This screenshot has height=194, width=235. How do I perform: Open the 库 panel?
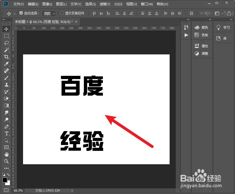click(x=221, y=38)
